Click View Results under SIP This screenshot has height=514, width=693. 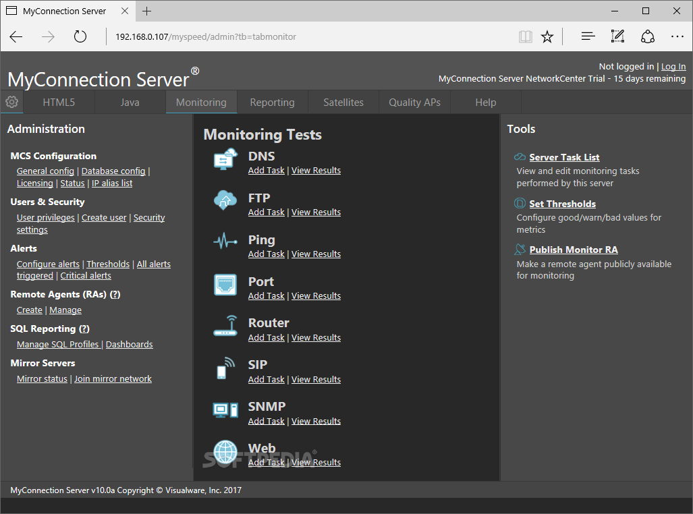(316, 379)
